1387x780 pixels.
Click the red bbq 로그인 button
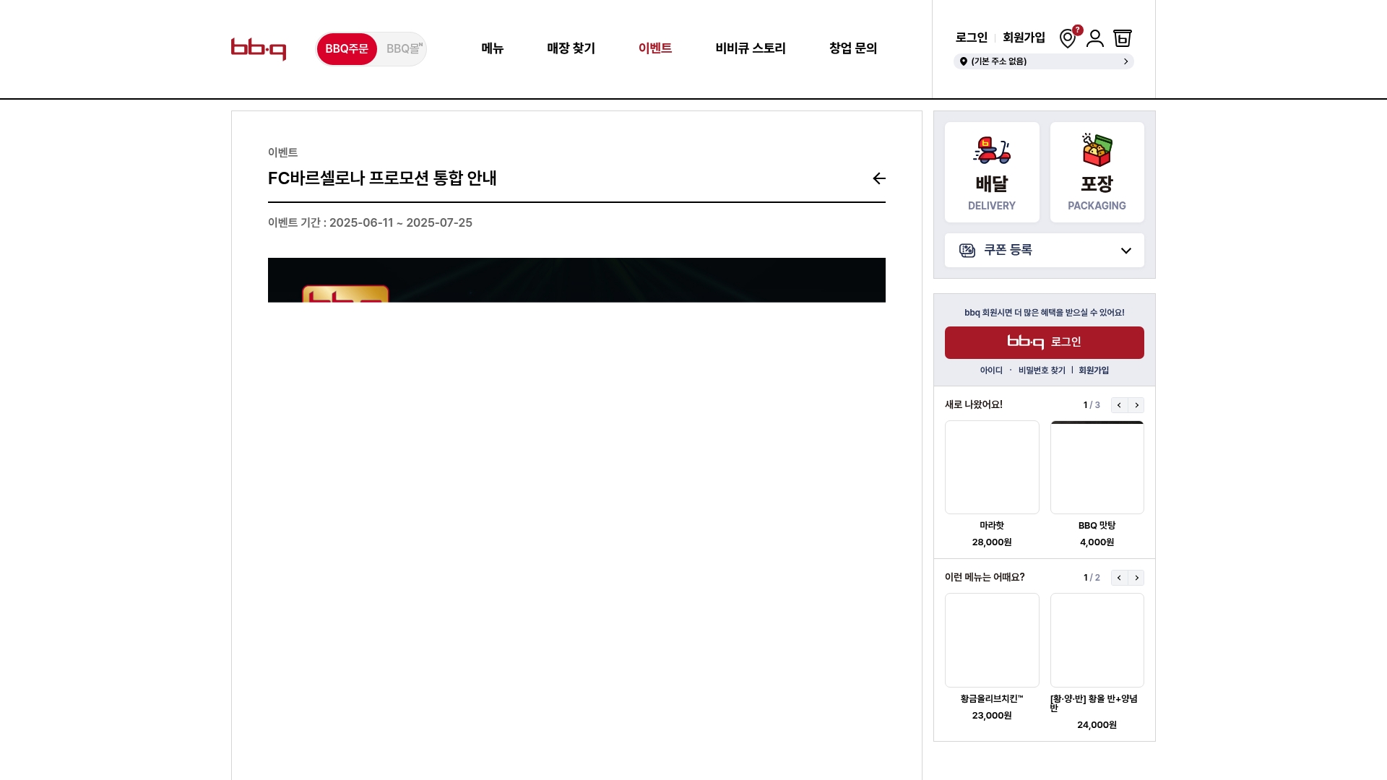(1045, 342)
